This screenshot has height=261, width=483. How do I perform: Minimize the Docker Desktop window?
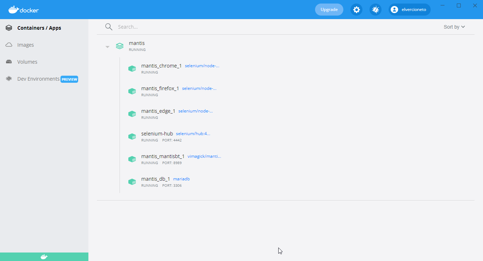[x=442, y=5]
